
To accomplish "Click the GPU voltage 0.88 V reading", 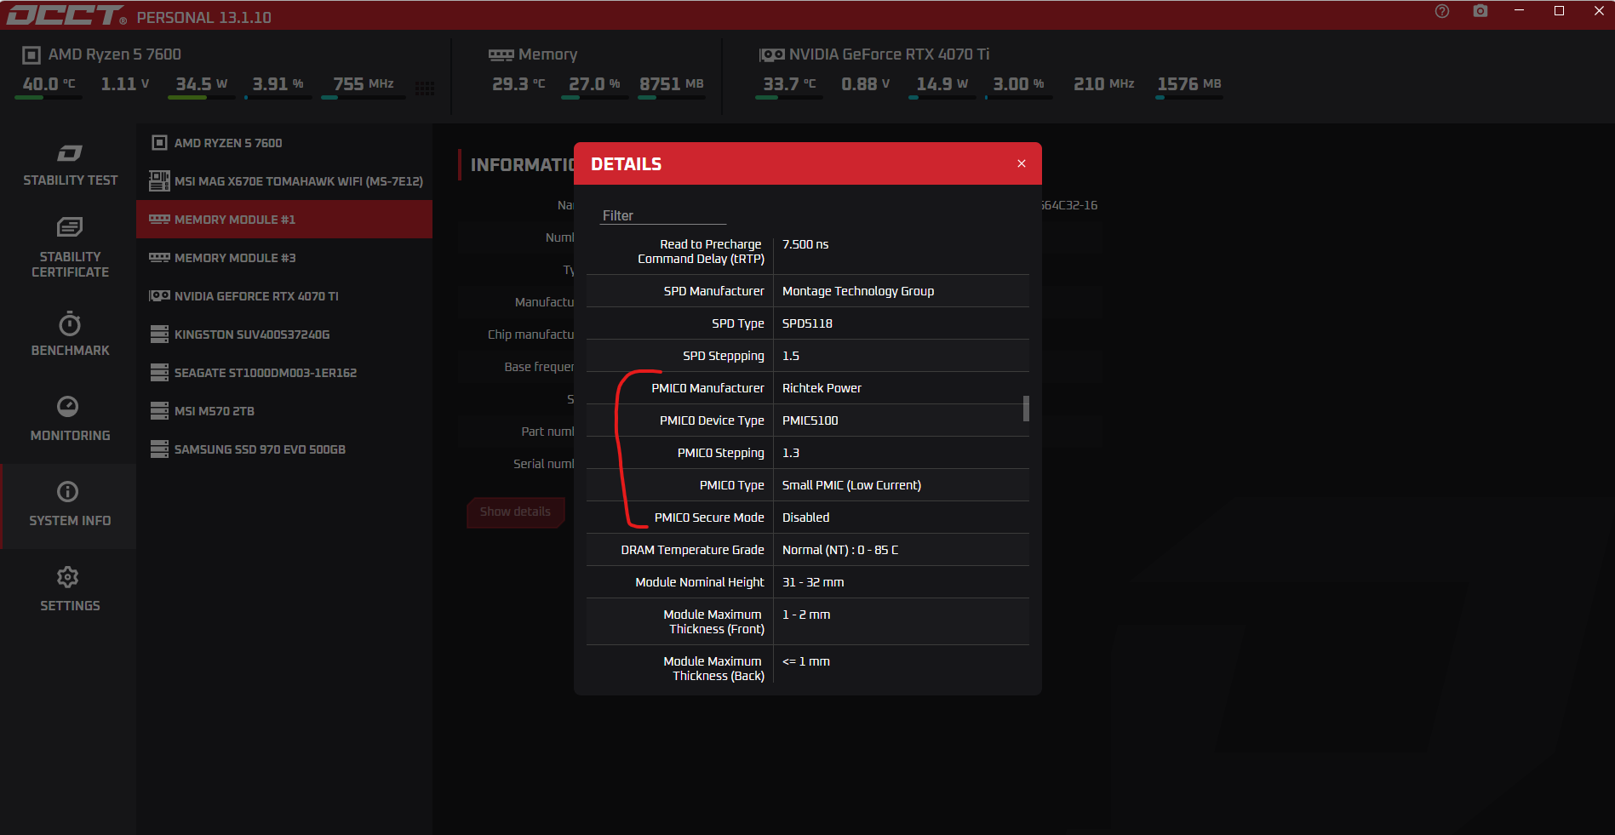I will tap(866, 84).
